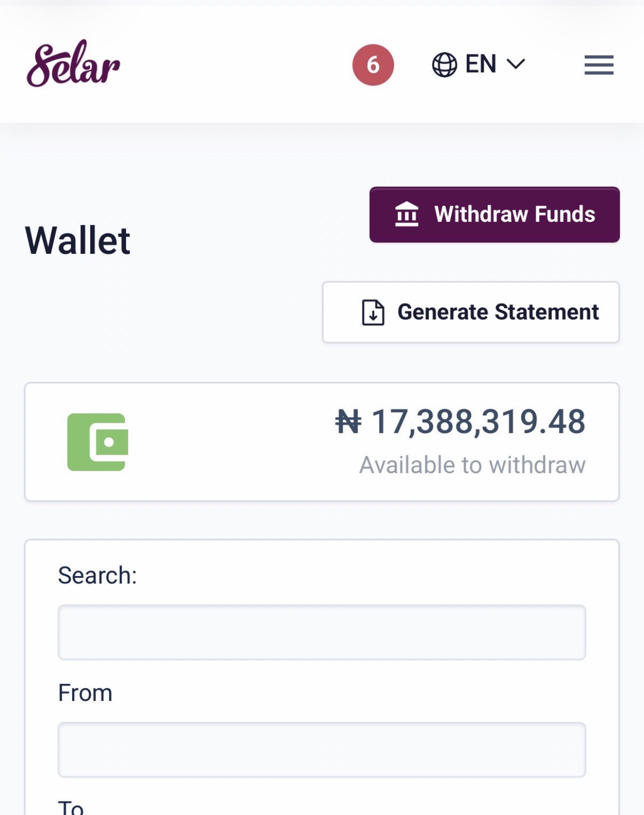Screen dimensions: 644x815
Task: Click the green wallet icon
Action: [x=97, y=442]
